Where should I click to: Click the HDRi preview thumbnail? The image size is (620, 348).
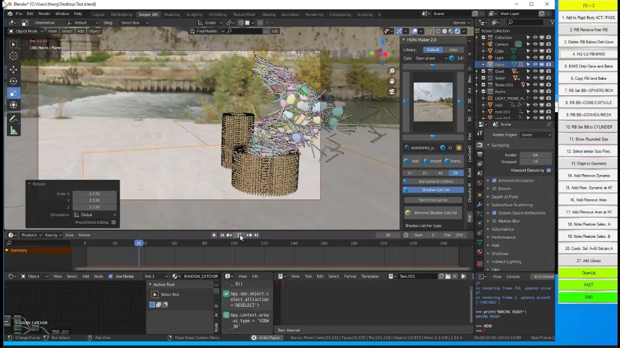point(433,102)
